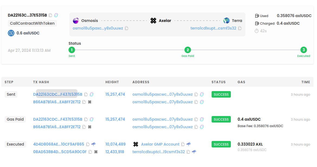Image resolution: width=317 pixels, height=167 pixels.
Task: Click the SUCCESS badge in Gas Paid row
Action: pos(221,119)
